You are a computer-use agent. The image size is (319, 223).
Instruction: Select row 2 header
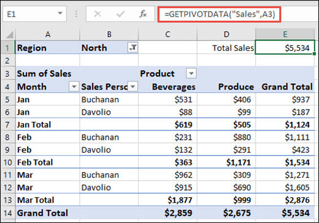pos(8,61)
